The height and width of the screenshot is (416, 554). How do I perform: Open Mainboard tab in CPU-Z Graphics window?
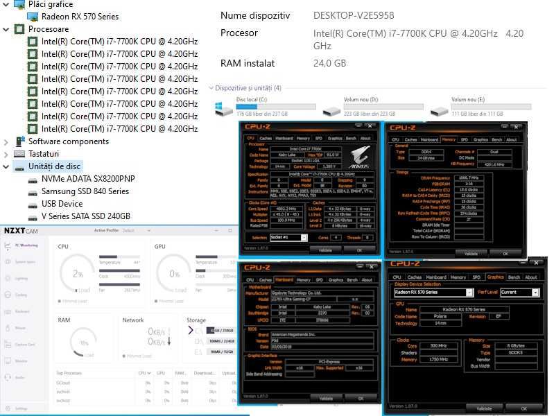pos(436,277)
